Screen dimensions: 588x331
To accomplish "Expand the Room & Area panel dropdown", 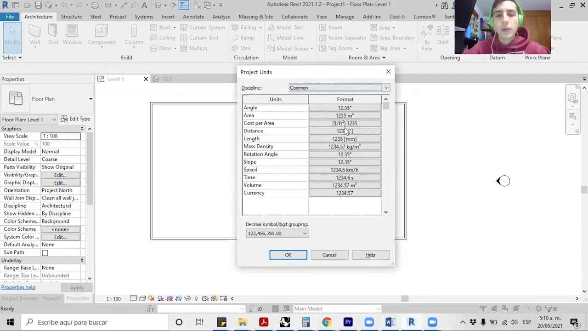I will click(x=367, y=57).
